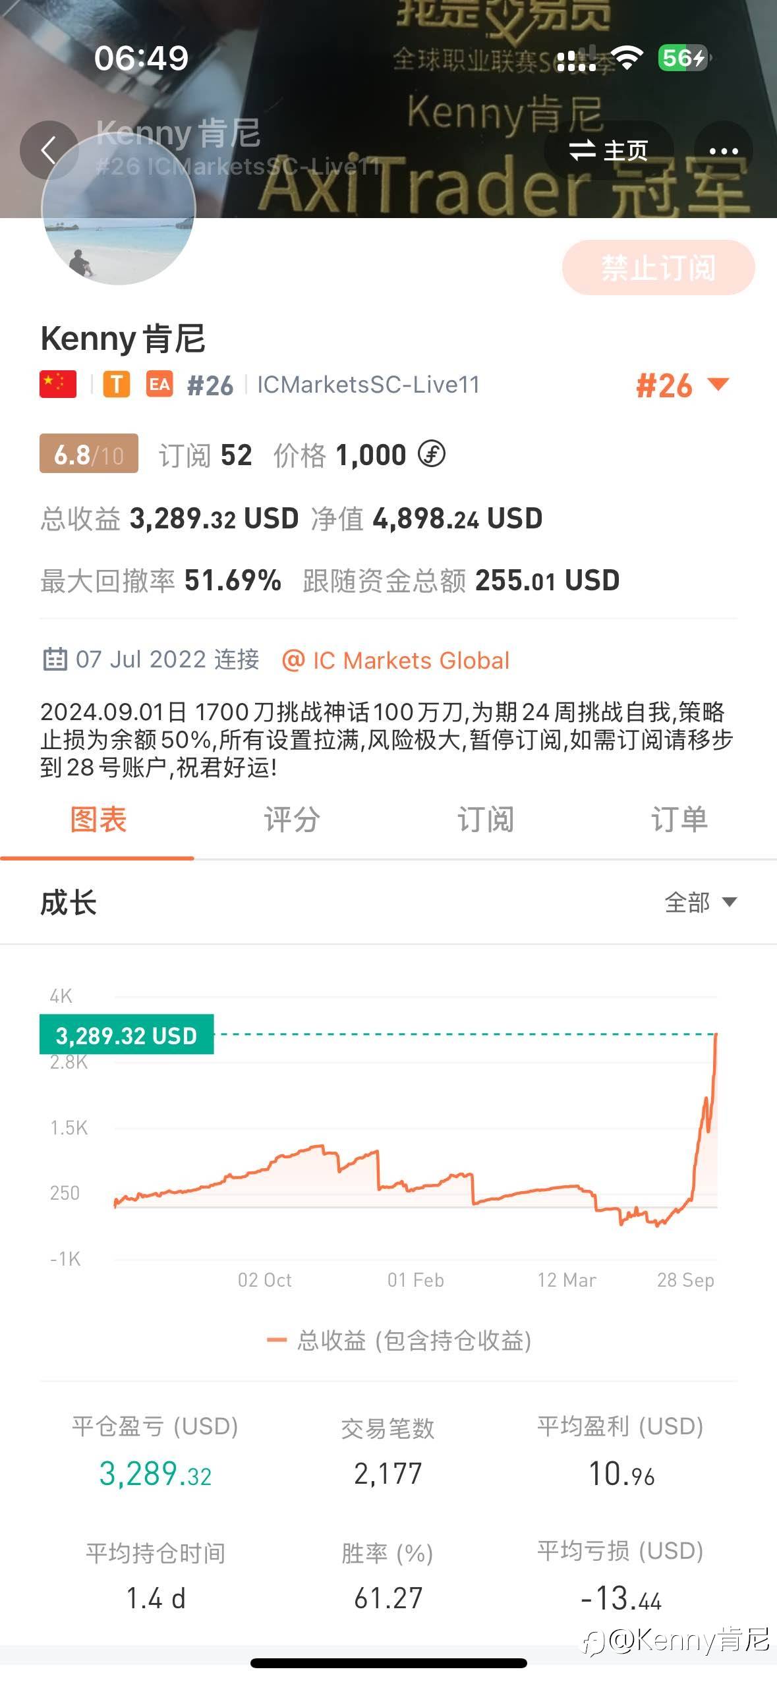Open the IC Markets Global broker link
The height and width of the screenshot is (1684, 777).
tap(396, 660)
